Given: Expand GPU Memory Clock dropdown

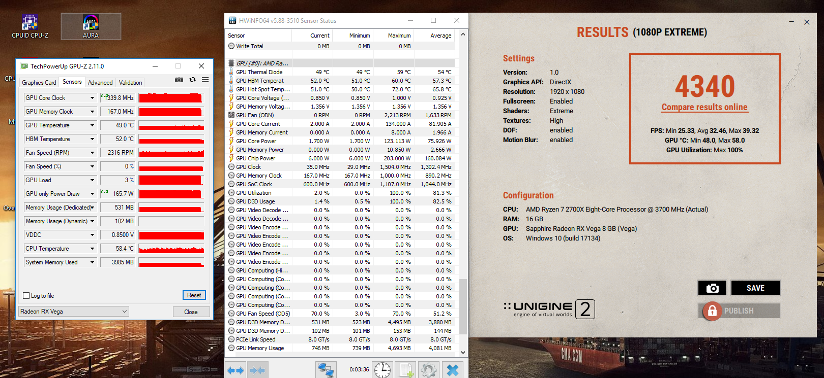Looking at the screenshot, I should [92, 112].
